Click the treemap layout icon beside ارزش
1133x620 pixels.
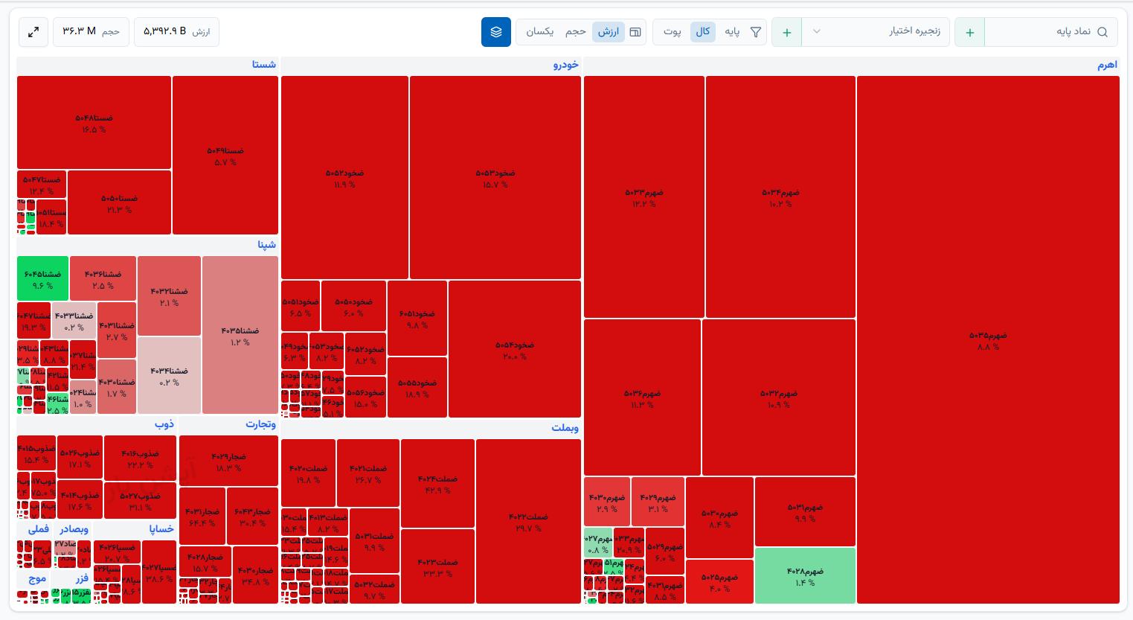pos(635,32)
